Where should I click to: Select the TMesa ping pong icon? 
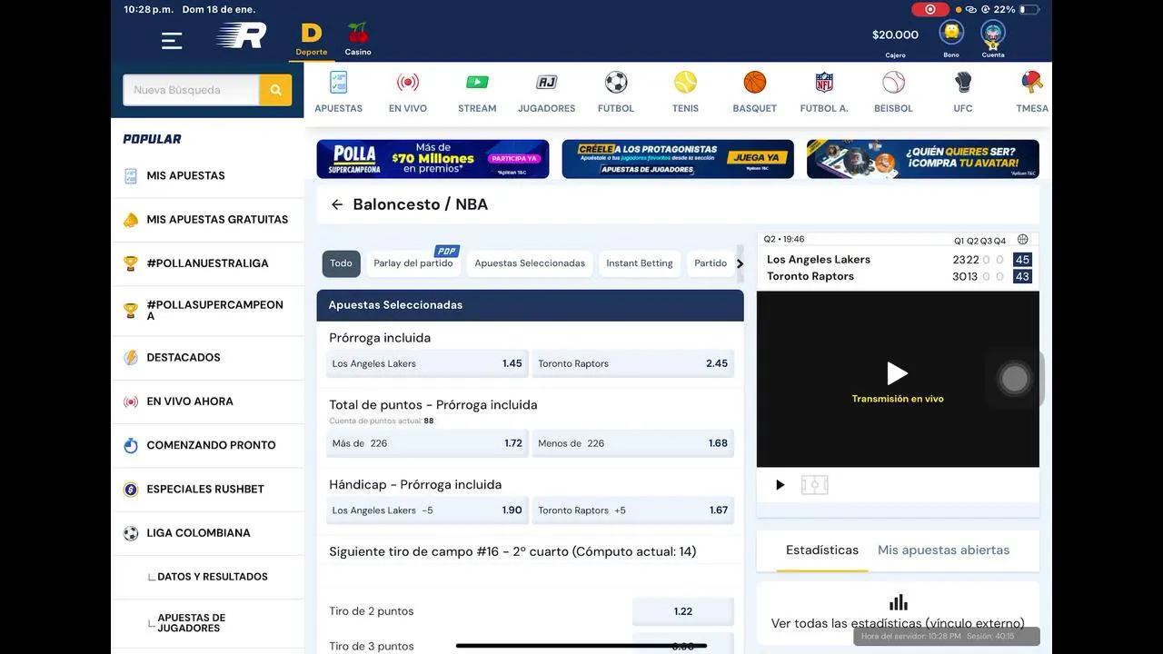[x=1032, y=83]
